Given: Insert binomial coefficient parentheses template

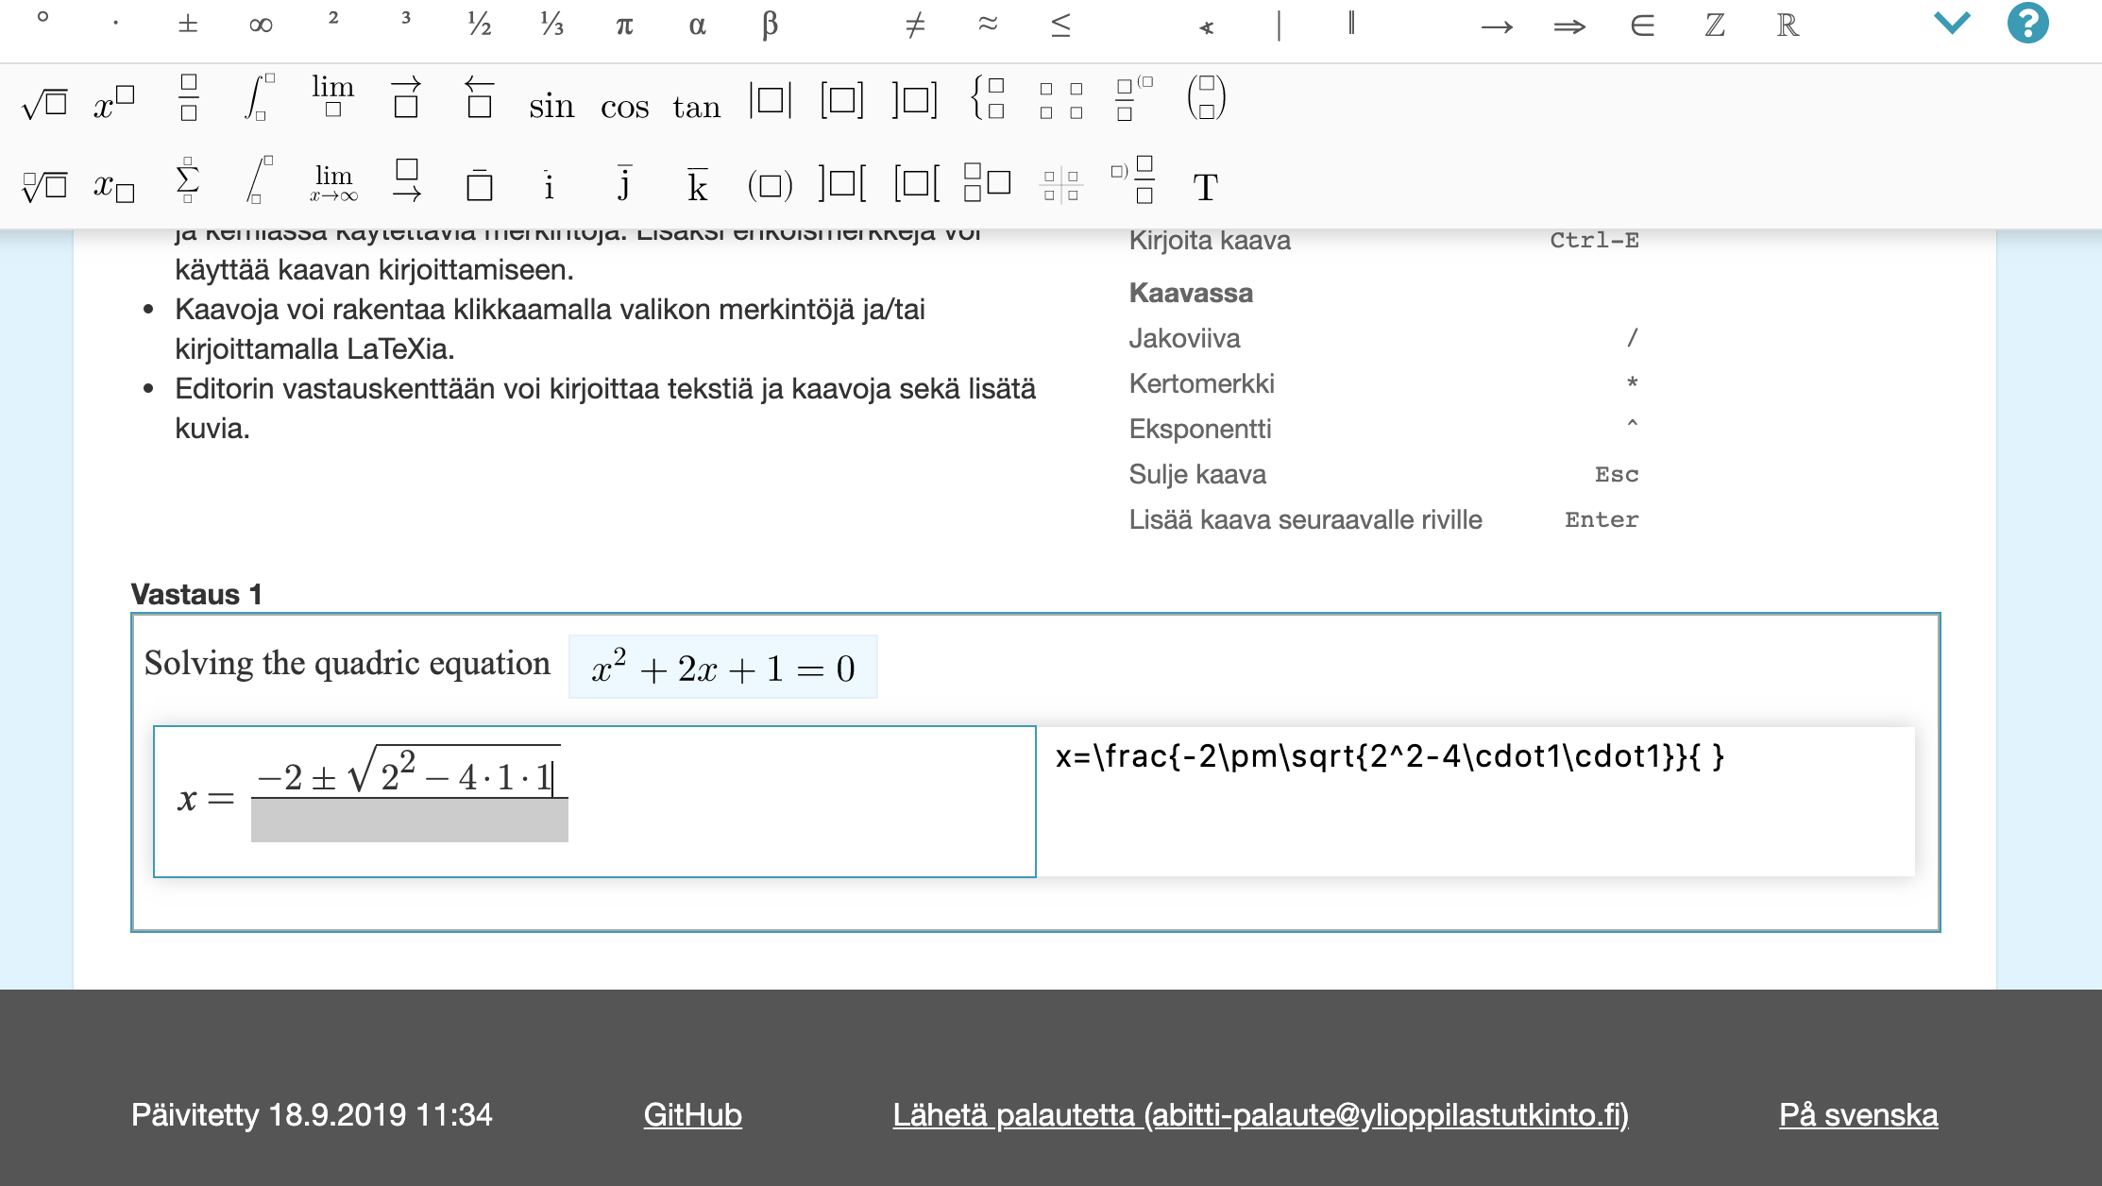Looking at the screenshot, I should pyautogui.click(x=1206, y=98).
